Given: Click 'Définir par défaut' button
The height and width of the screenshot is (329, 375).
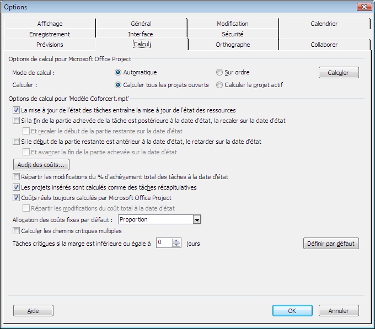Looking at the screenshot, I should click(x=331, y=243).
